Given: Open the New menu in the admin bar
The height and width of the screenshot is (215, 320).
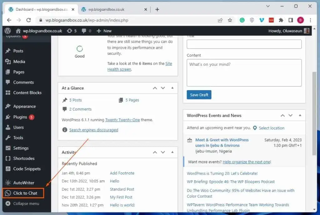Looking at the screenshot, I should tap(104, 31).
